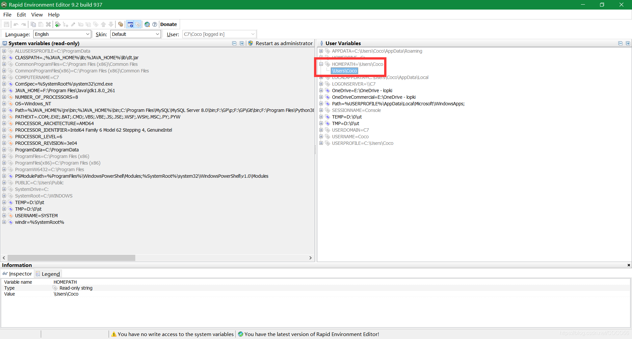The height and width of the screenshot is (339, 632).
Task: Toggle the information panel toolbar button
Action: click(130, 24)
